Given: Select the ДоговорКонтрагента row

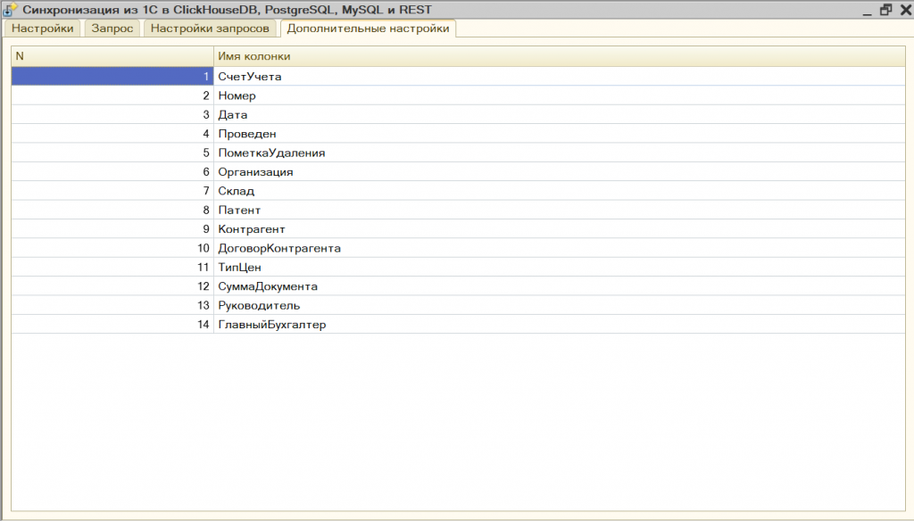Looking at the screenshot, I should 458,248.
